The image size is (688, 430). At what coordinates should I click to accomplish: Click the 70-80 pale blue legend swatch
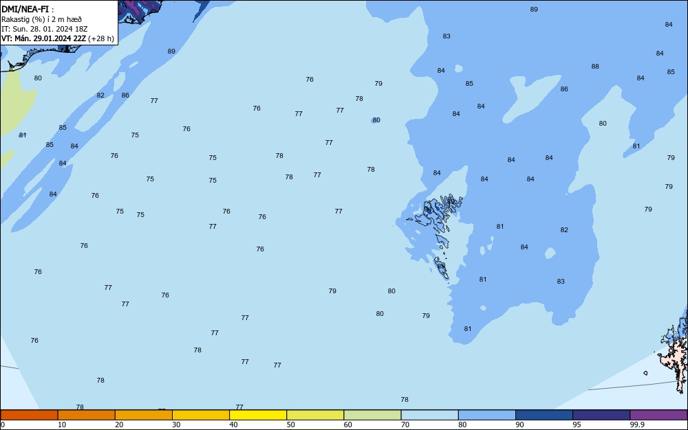[429, 415]
